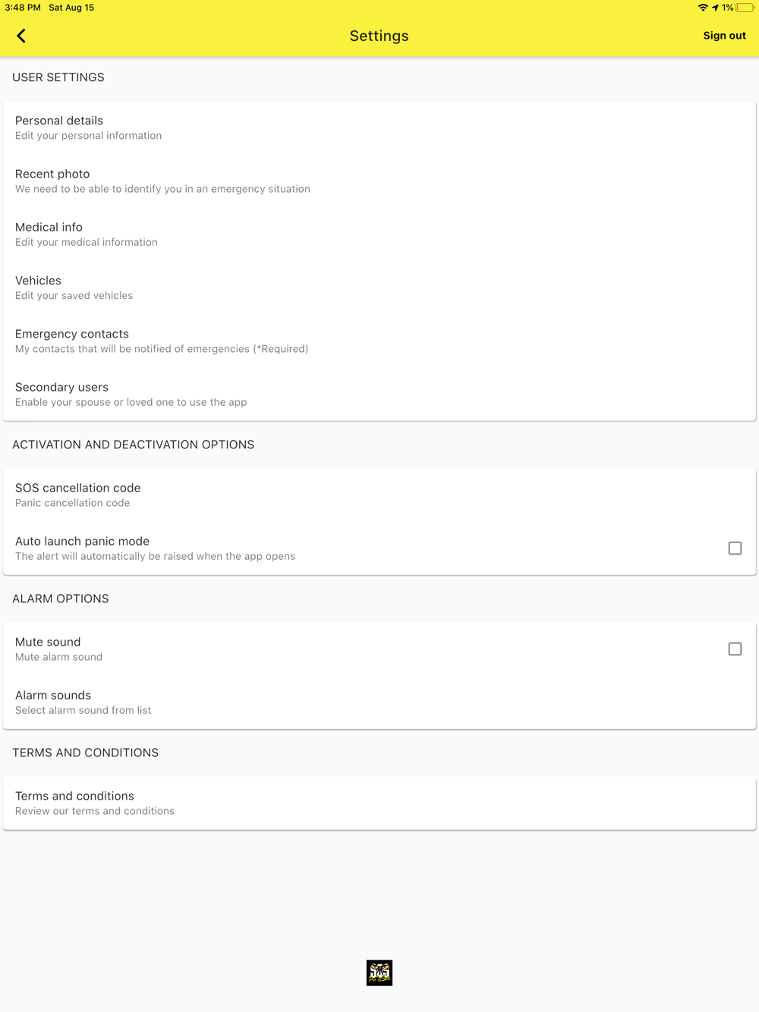Tap the battery status icon
The height and width of the screenshot is (1012, 759).
[745, 8]
